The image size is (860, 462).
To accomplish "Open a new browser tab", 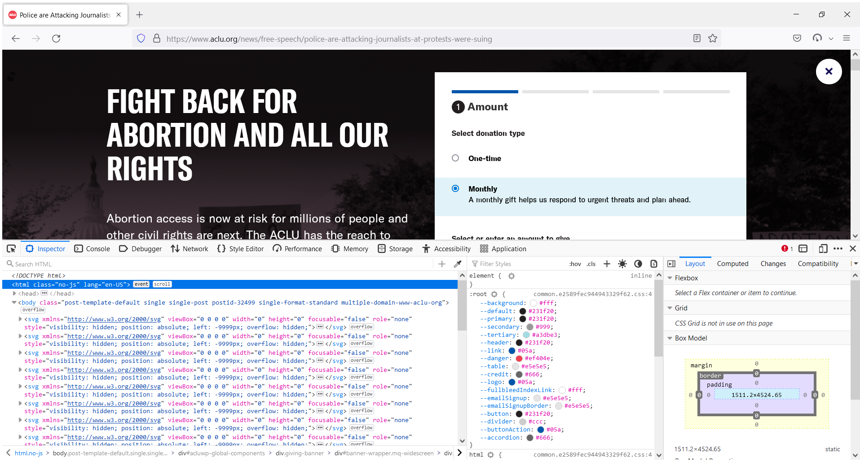I will 140,15.
